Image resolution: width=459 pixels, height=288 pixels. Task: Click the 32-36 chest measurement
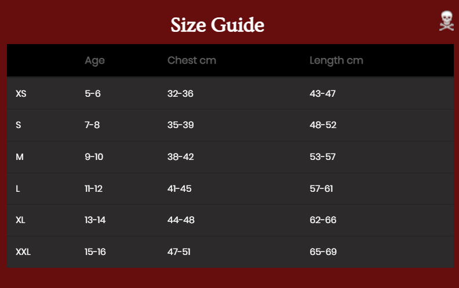tap(180, 94)
